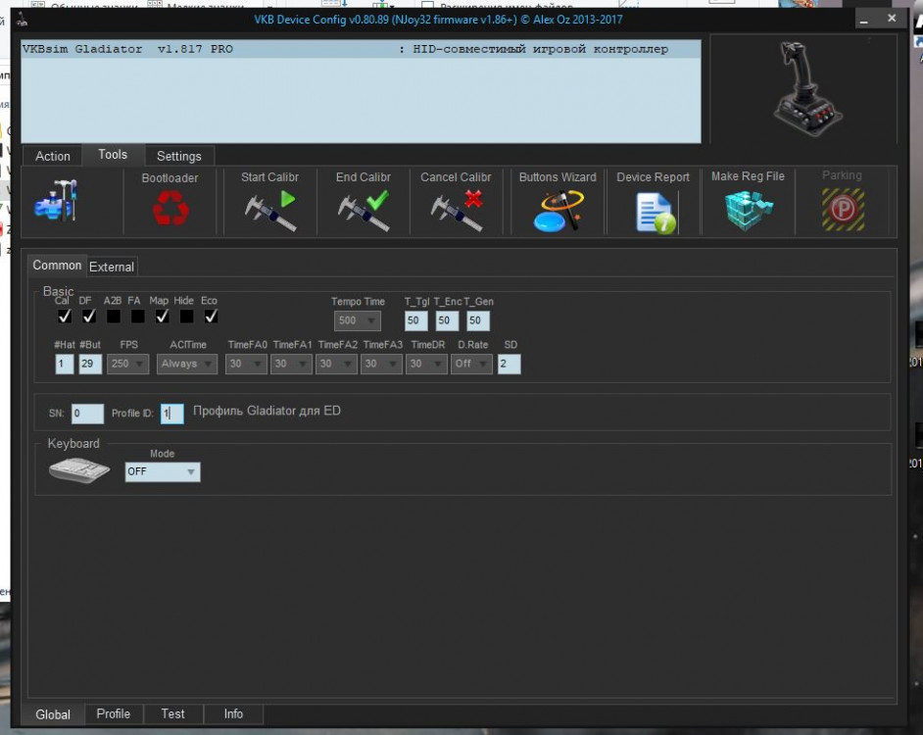Click the SN input field
The width and height of the screenshot is (923, 735).
click(x=86, y=414)
